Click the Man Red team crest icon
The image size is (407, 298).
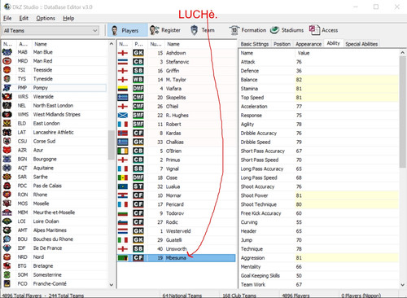pyautogui.click(x=7, y=61)
